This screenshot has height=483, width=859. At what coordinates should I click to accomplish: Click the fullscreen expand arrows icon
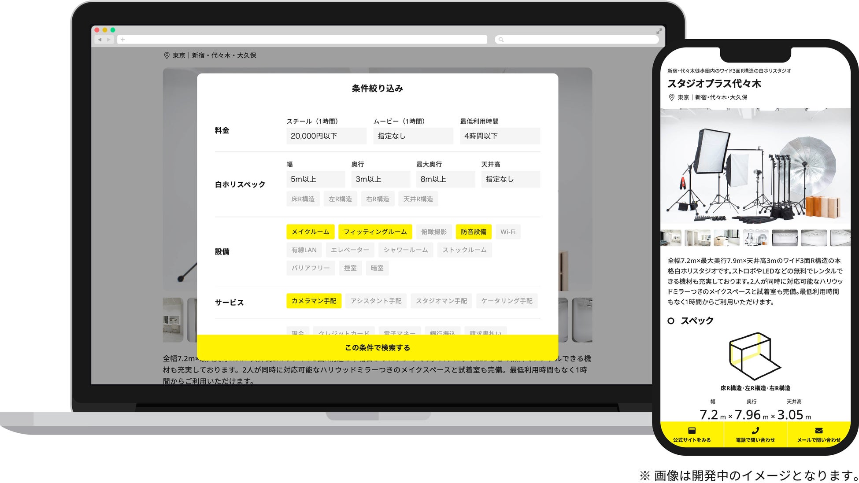point(659,31)
